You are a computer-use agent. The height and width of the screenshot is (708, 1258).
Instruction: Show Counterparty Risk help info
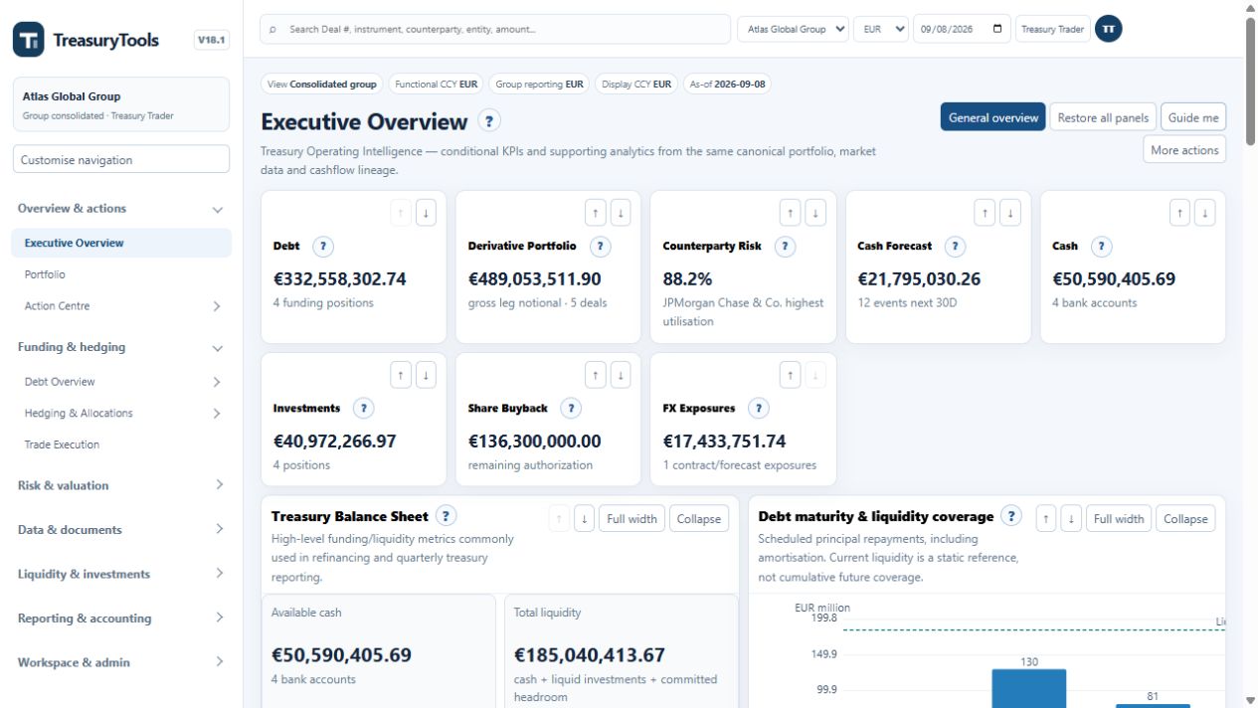(785, 247)
